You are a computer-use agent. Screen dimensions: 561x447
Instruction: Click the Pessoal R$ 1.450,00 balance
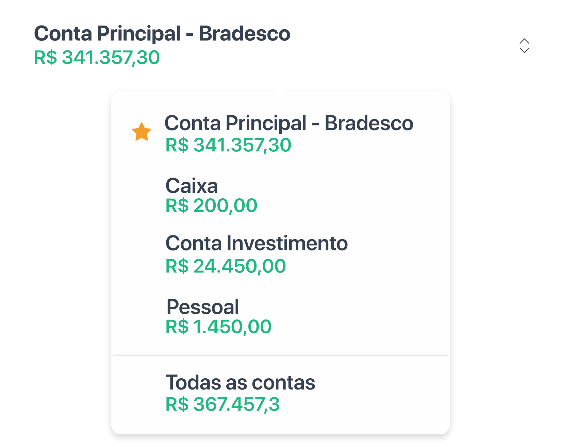217,327
